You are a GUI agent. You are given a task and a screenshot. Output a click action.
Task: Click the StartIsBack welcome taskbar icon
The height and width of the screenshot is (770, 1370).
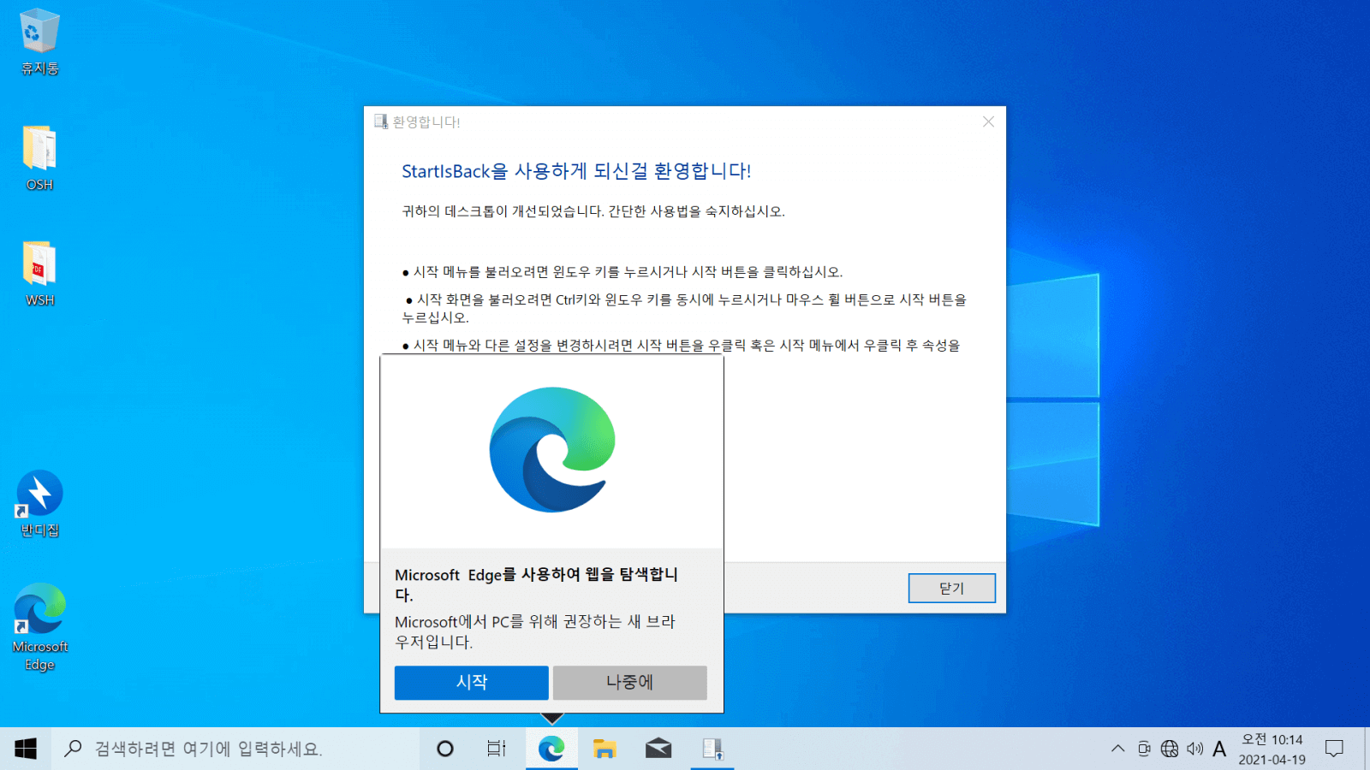pos(712,749)
